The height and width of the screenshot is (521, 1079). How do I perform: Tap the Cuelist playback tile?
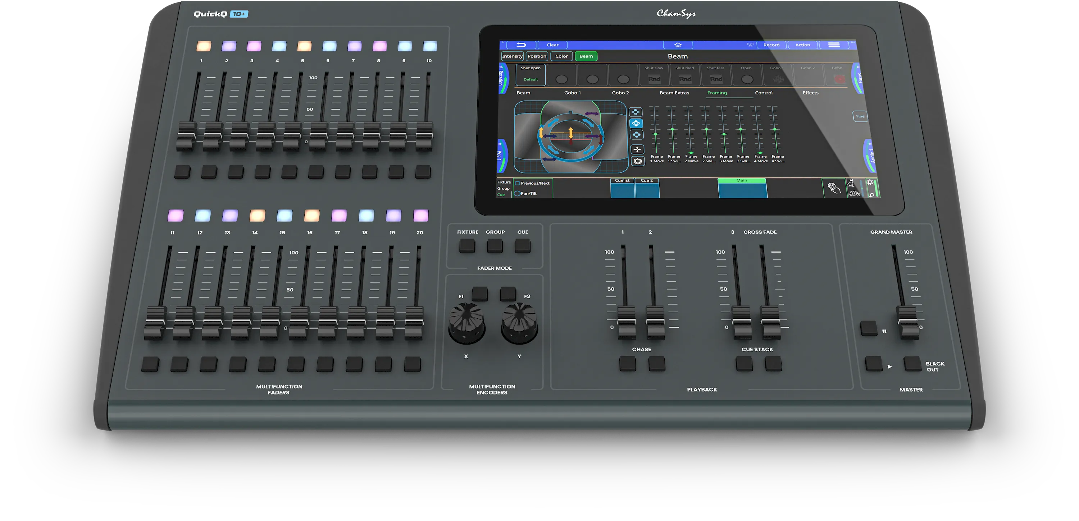click(623, 188)
